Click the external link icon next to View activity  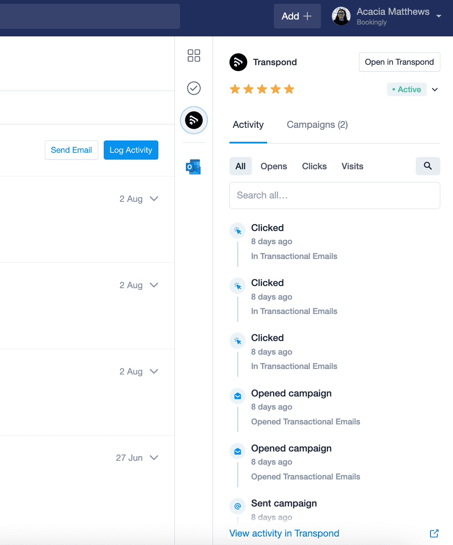[x=434, y=534]
